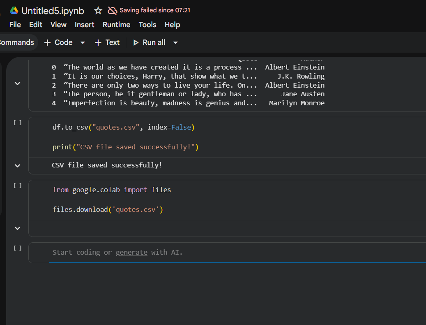Run the empty Start coding cell

click(17, 248)
